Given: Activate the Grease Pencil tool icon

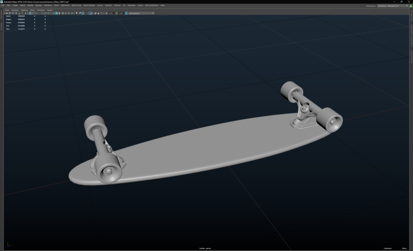Looking at the screenshot, I should coord(25,13).
